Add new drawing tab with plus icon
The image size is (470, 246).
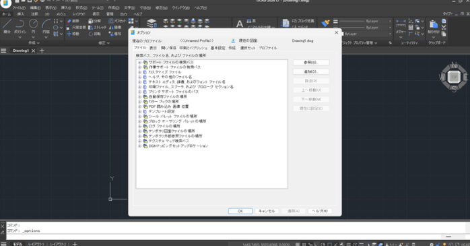point(42,51)
